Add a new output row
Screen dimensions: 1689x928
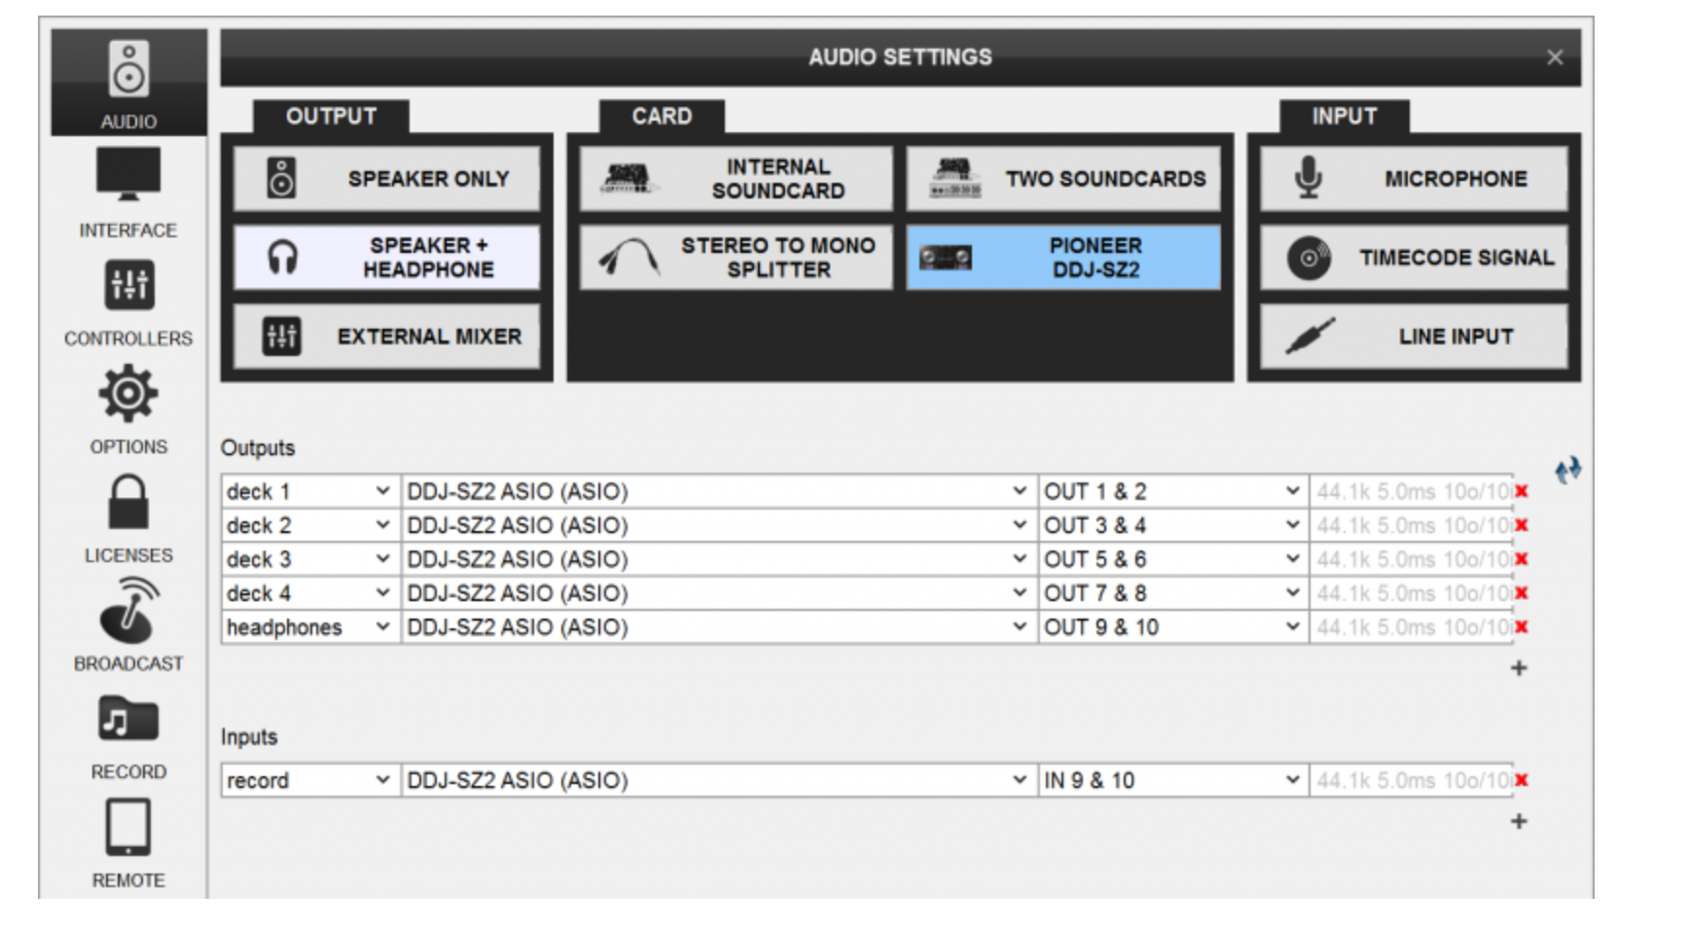point(1519,668)
